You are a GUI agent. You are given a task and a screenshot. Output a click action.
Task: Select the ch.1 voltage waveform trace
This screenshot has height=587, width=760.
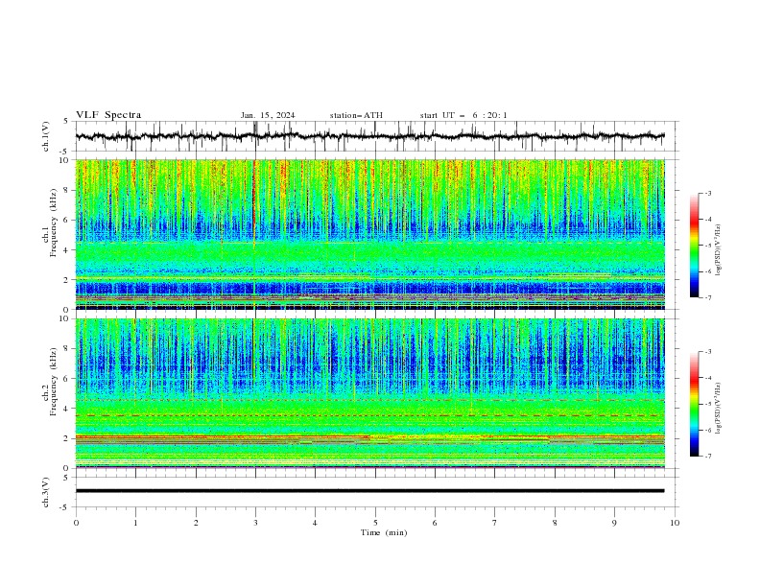pos(369,136)
